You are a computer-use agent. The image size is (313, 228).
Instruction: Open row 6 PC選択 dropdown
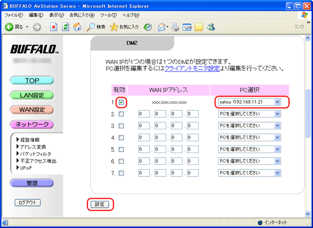coord(249,161)
